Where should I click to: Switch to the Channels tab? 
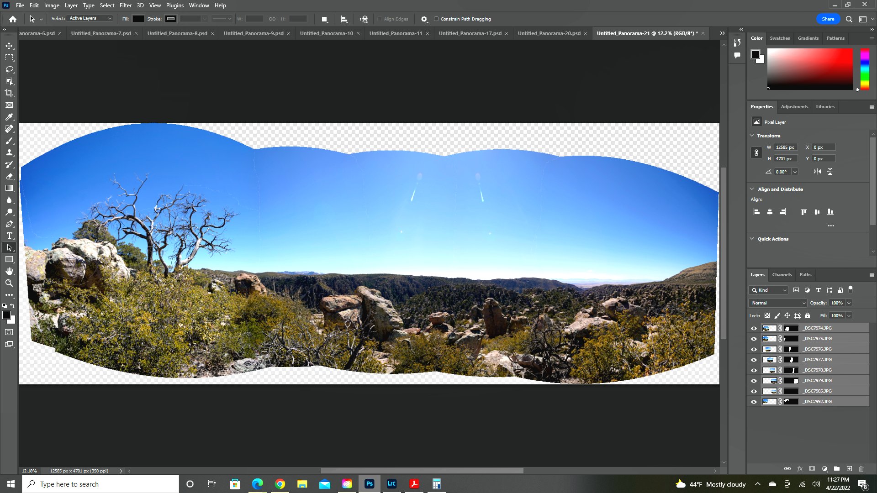pyautogui.click(x=782, y=275)
